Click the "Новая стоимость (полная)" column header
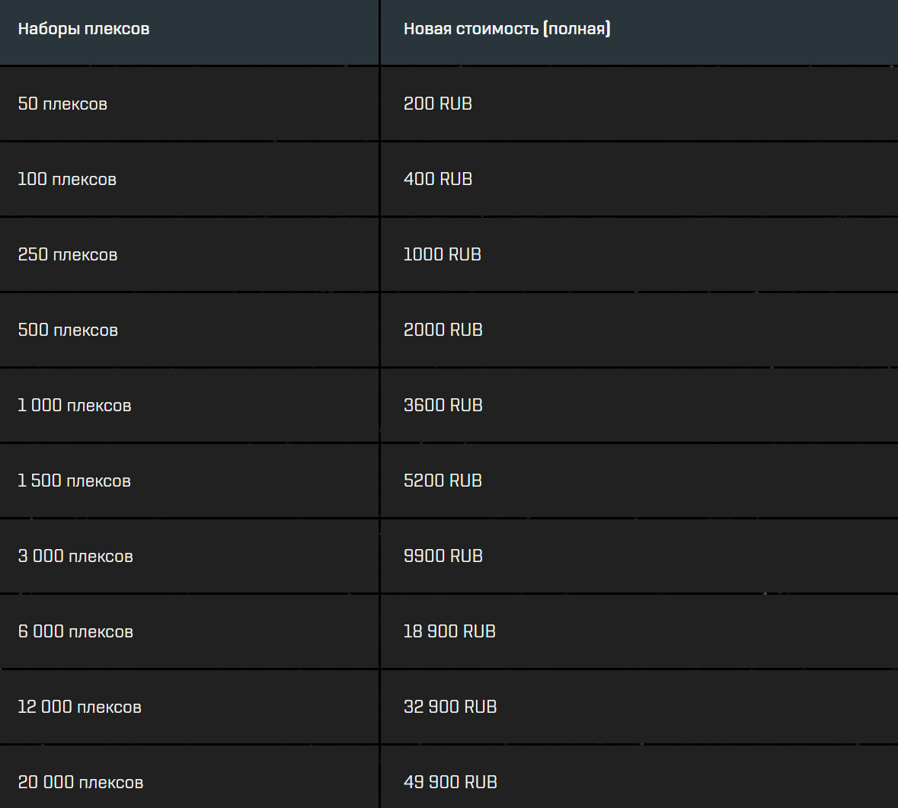 coord(507,30)
